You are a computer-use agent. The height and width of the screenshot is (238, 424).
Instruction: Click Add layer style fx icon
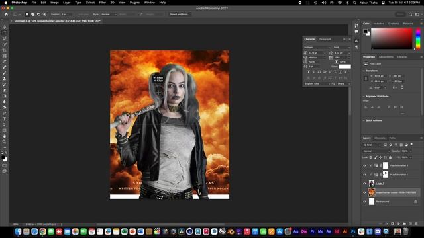click(x=387, y=223)
